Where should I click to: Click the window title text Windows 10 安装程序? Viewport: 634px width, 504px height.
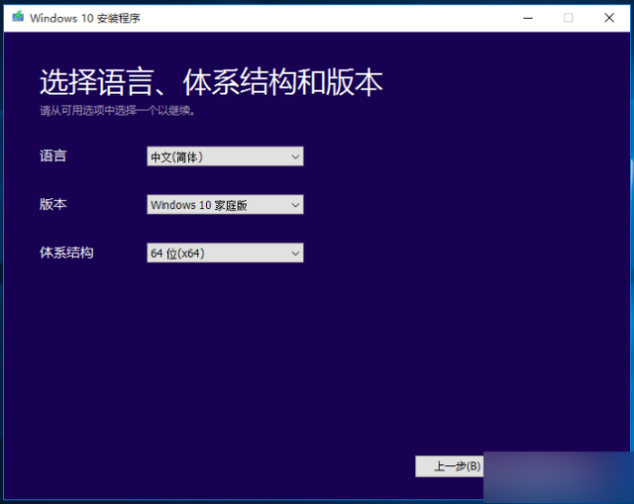pyautogui.click(x=85, y=18)
